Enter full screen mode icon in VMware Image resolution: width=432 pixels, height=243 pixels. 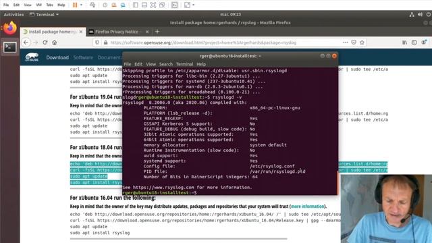click(153, 5)
